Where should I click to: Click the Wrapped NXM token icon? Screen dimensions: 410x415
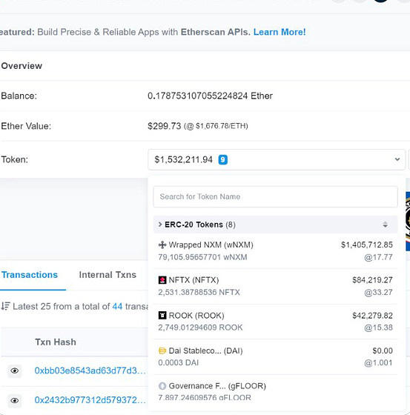click(162, 245)
